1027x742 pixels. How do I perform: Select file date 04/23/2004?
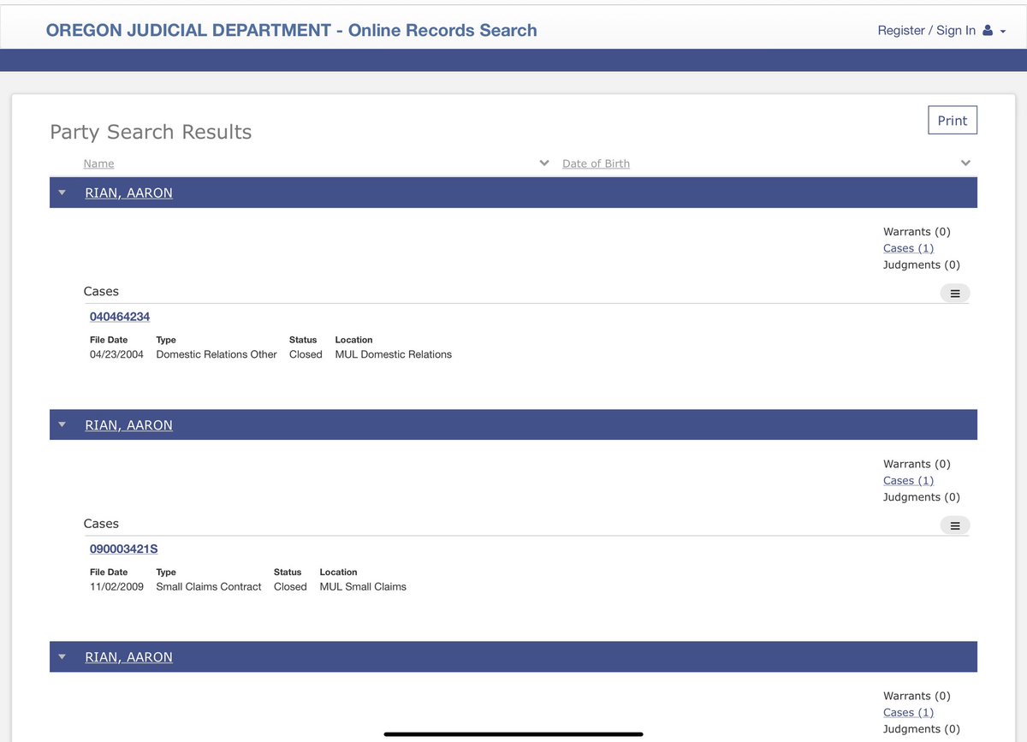tap(117, 354)
